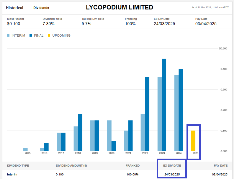Image resolution: width=234 pixels, height=179 pixels.
Task: Toggle the UPCOMING legend label
Action: pyautogui.click(x=61, y=35)
